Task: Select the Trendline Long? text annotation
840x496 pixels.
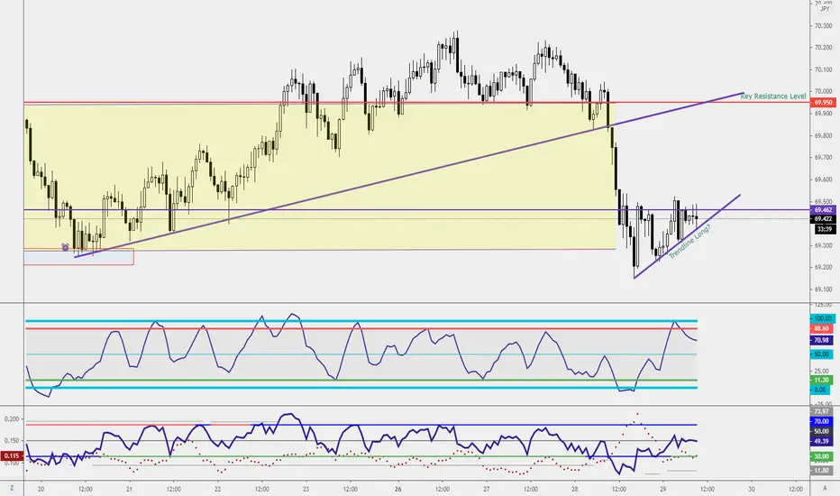Action: pyautogui.click(x=690, y=242)
